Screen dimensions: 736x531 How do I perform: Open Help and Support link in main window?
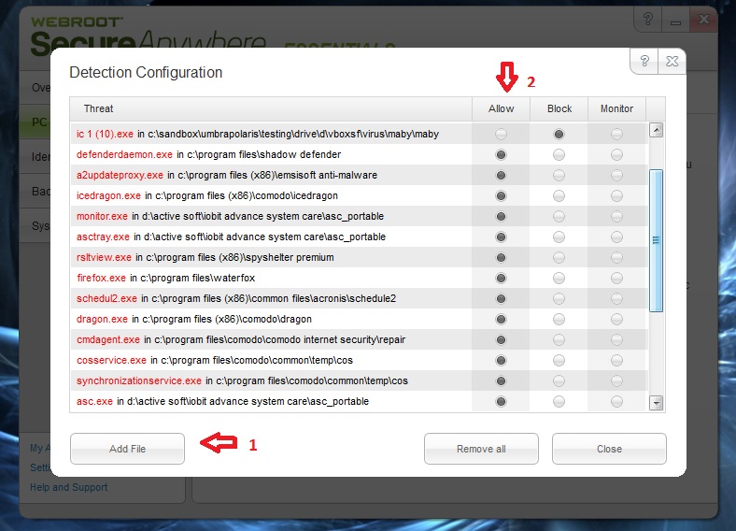tap(69, 487)
